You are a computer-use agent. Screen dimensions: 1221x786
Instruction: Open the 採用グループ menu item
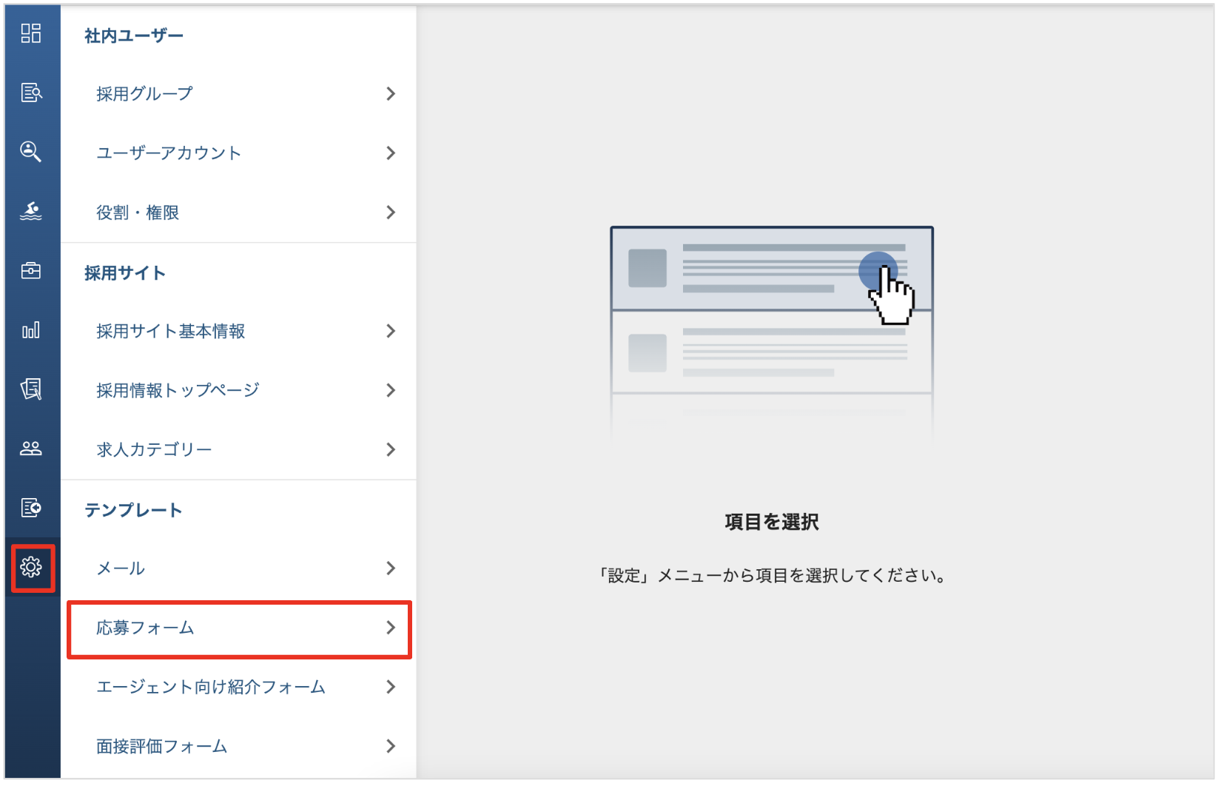pyautogui.click(x=238, y=94)
